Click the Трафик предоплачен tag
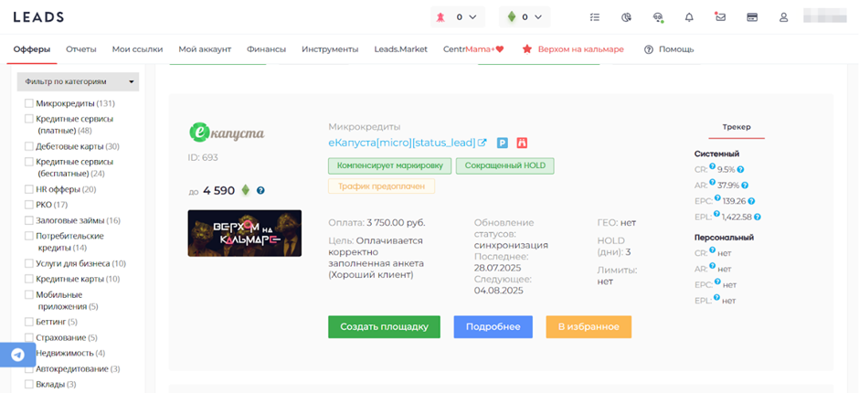 (381, 186)
